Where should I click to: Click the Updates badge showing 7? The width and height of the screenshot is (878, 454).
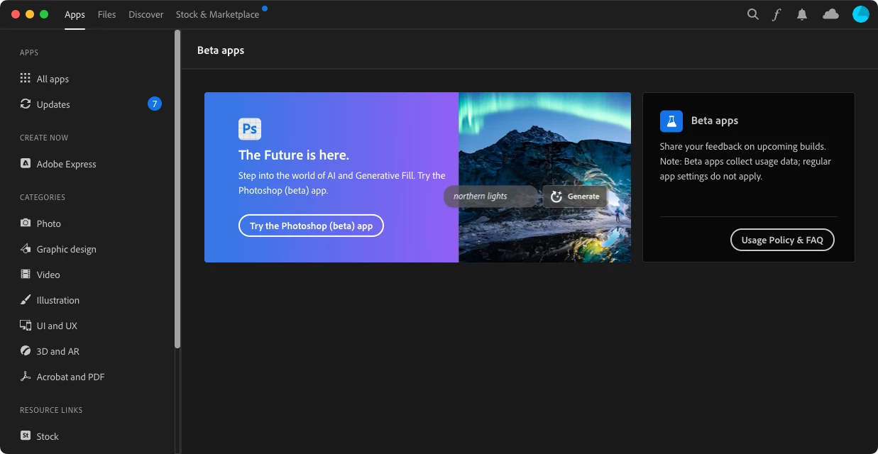(x=155, y=104)
